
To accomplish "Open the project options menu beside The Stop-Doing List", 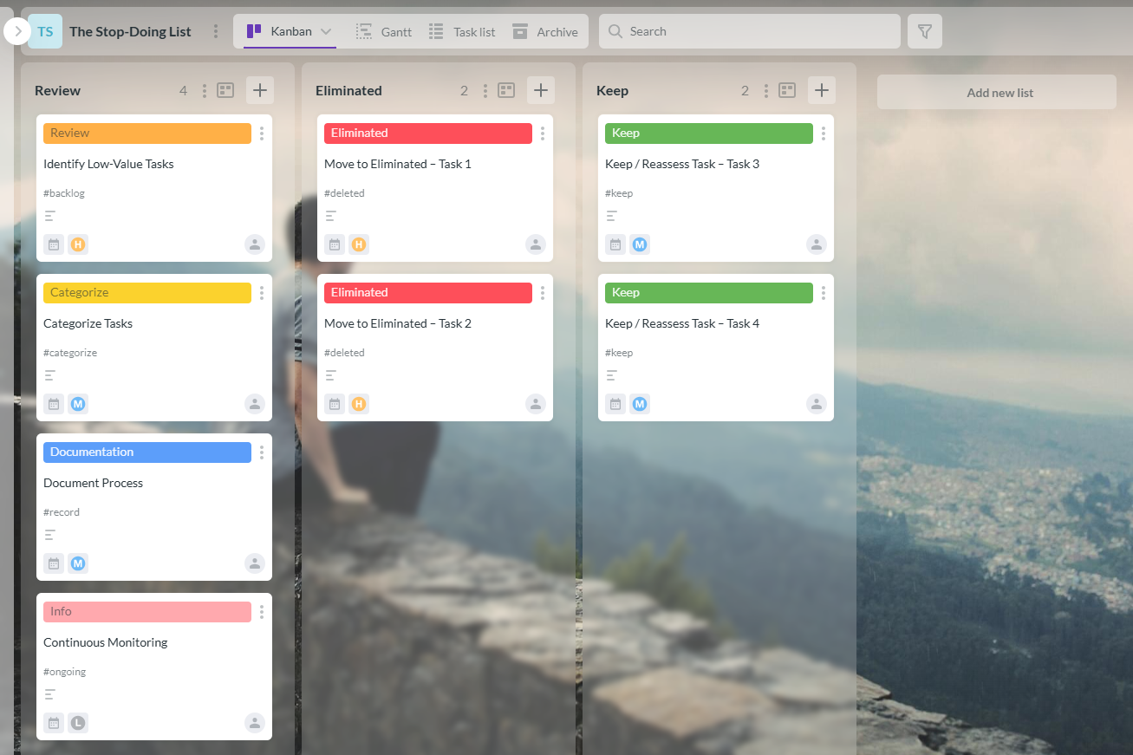I will 216,31.
